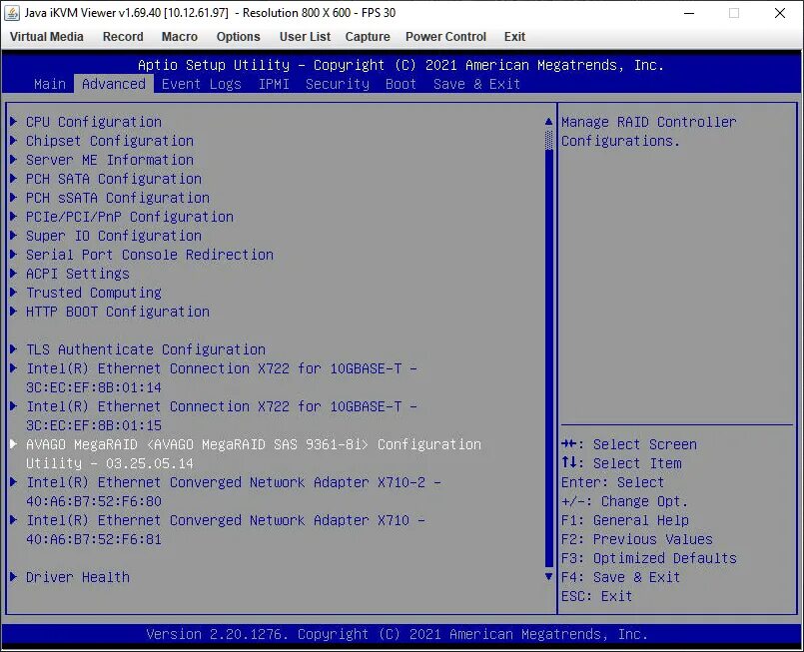Screen dimensions: 804x652
Task: Click the F4: Save & Exit hint
Action: (x=620, y=577)
